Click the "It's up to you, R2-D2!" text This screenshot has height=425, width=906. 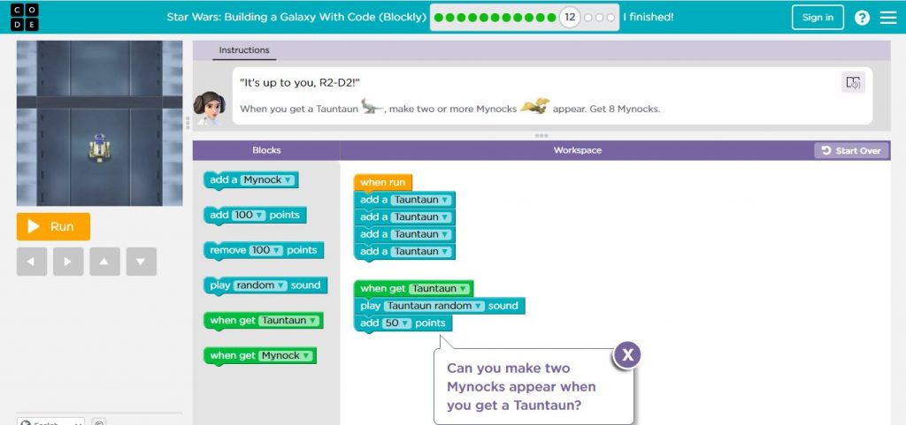[x=300, y=82]
